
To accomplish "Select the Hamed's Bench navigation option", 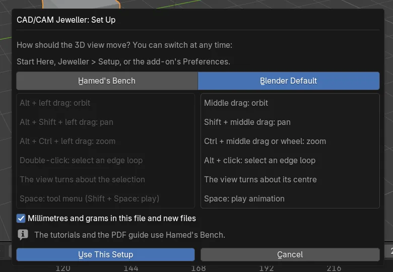I will click(107, 81).
